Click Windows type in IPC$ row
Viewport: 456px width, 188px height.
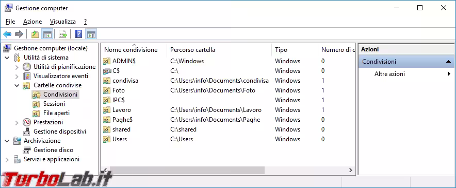288,100
